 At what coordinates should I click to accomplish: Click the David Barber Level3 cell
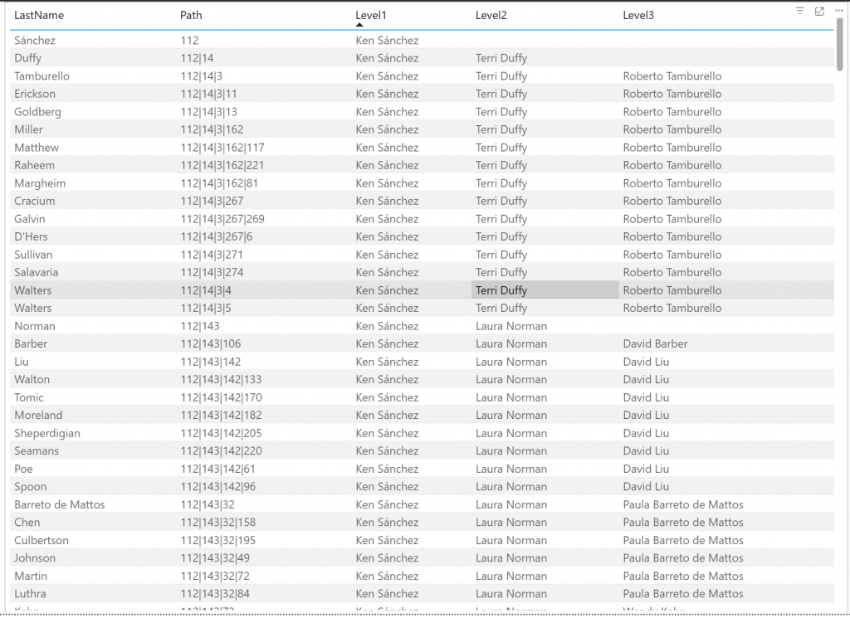point(655,343)
